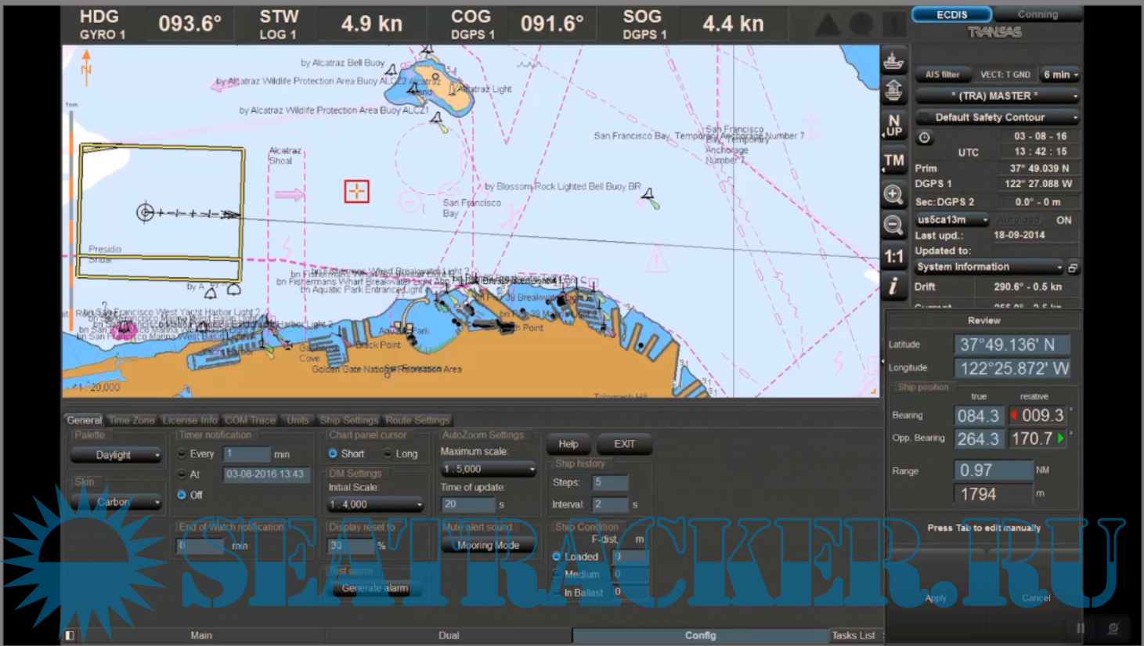
Task: Click the UTC clock icon
Action: [925, 138]
